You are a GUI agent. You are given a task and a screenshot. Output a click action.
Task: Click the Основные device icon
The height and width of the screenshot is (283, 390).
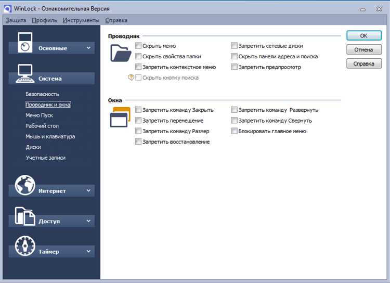click(x=25, y=43)
